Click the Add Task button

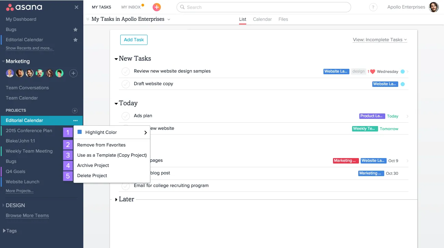click(x=134, y=40)
